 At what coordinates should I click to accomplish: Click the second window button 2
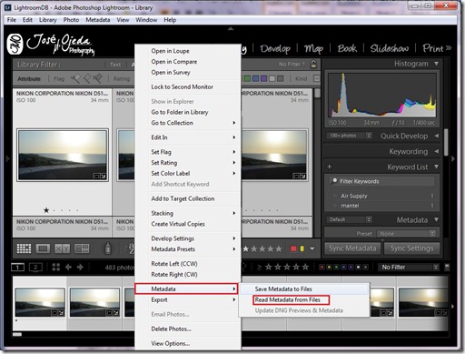[35, 268]
